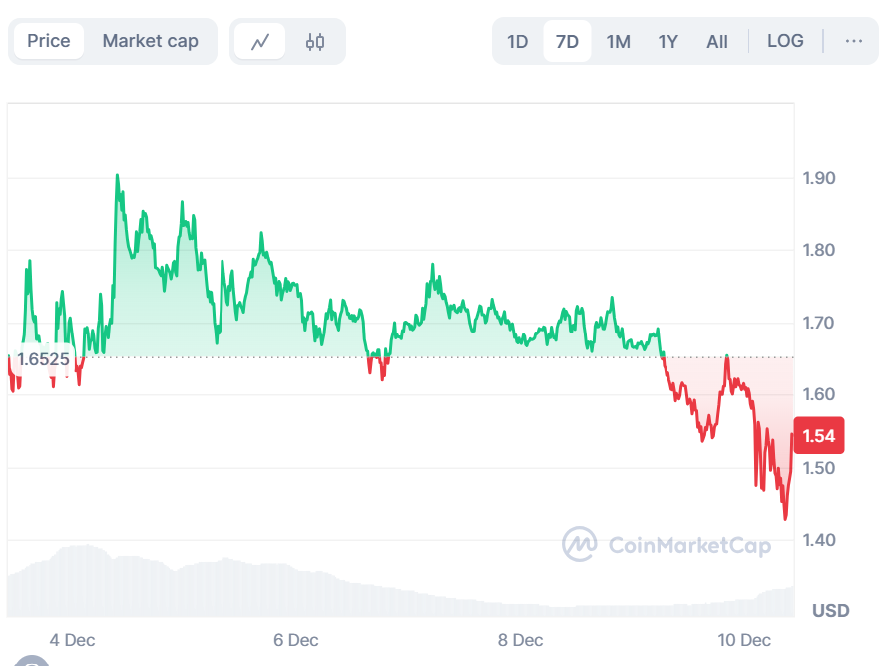Open the three-dots more options menu
This screenshot has height=666, width=890.
(853, 41)
